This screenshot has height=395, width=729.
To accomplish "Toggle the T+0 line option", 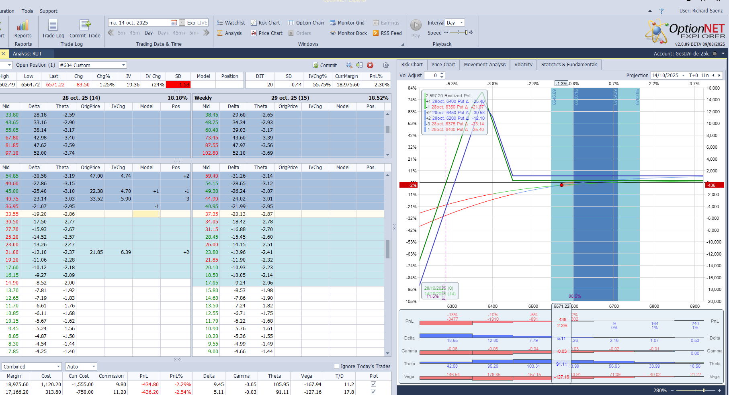I will (x=693, y=75).
